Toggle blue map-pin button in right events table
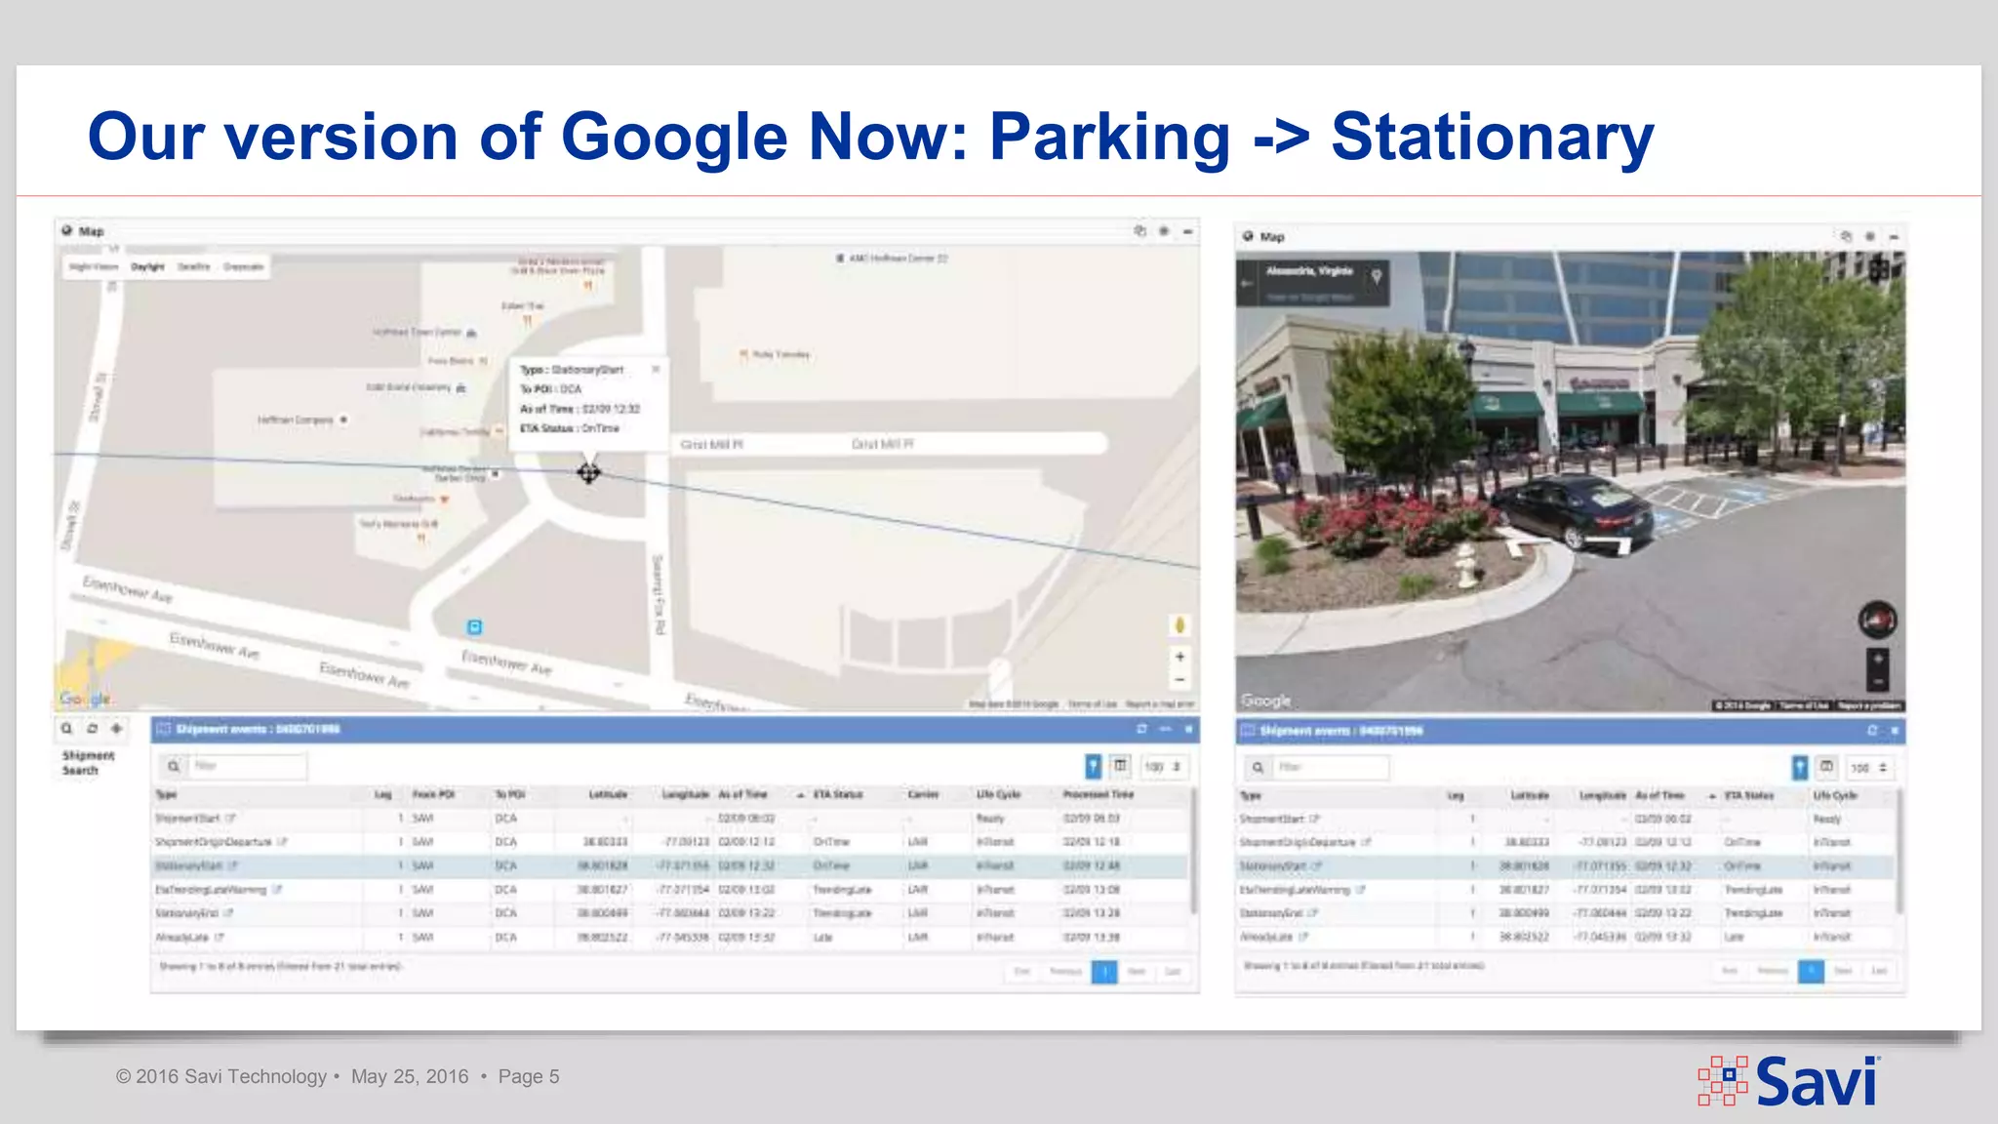The width and height of the screenshot is (1998, 1124). coord(1800,768)
